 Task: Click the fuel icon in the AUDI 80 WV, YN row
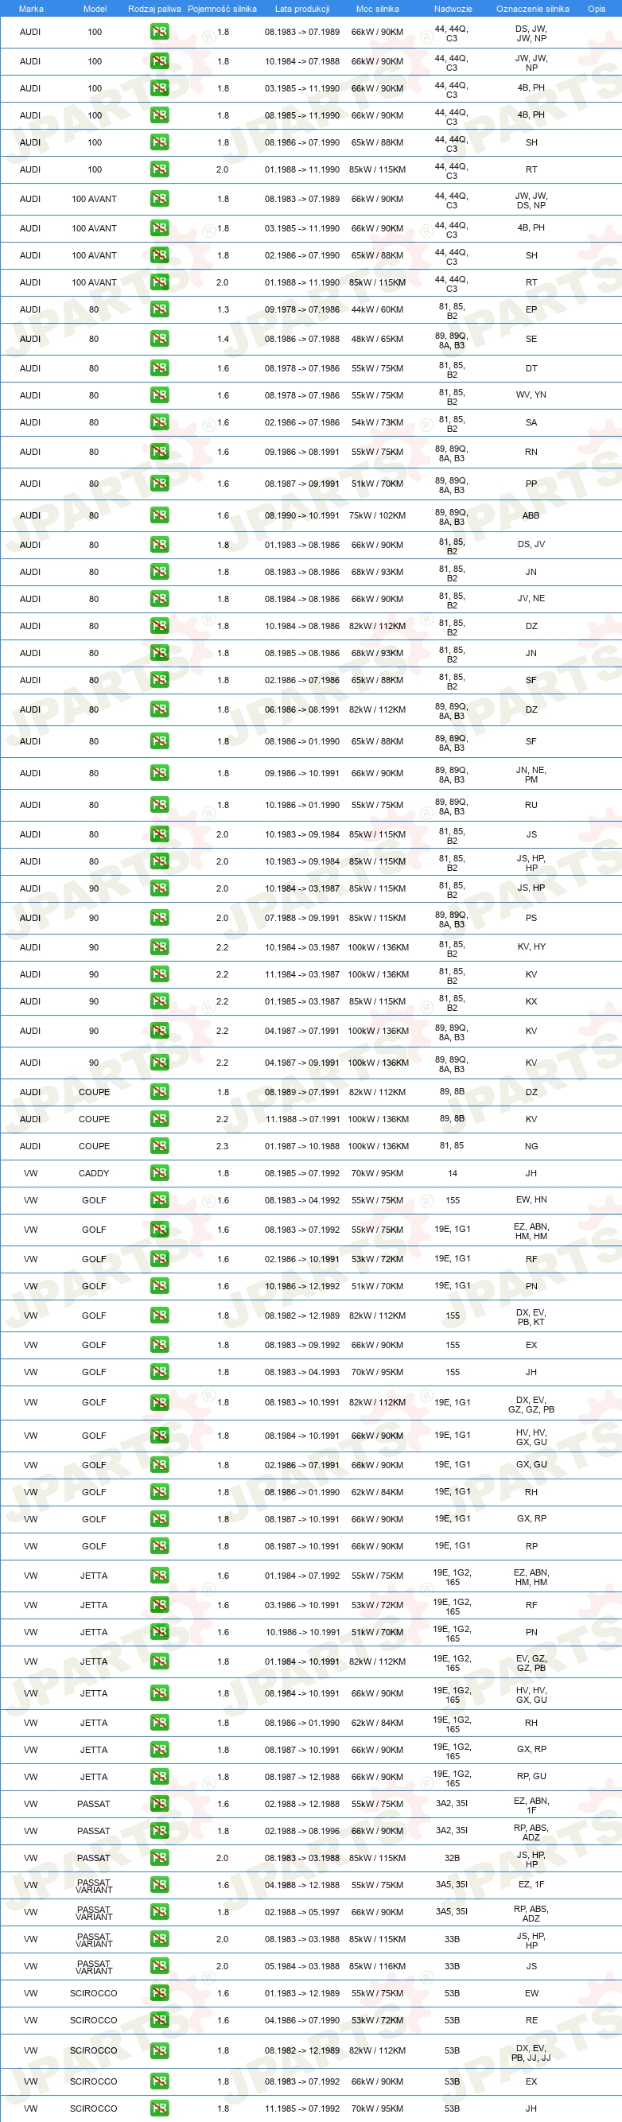point(160,395)
